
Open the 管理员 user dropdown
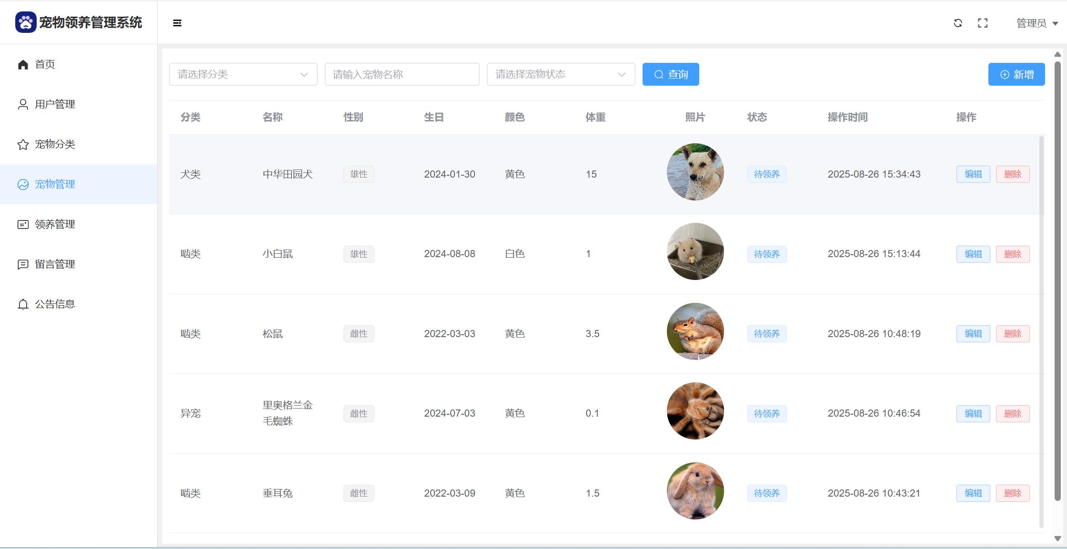click(1037, 23)
